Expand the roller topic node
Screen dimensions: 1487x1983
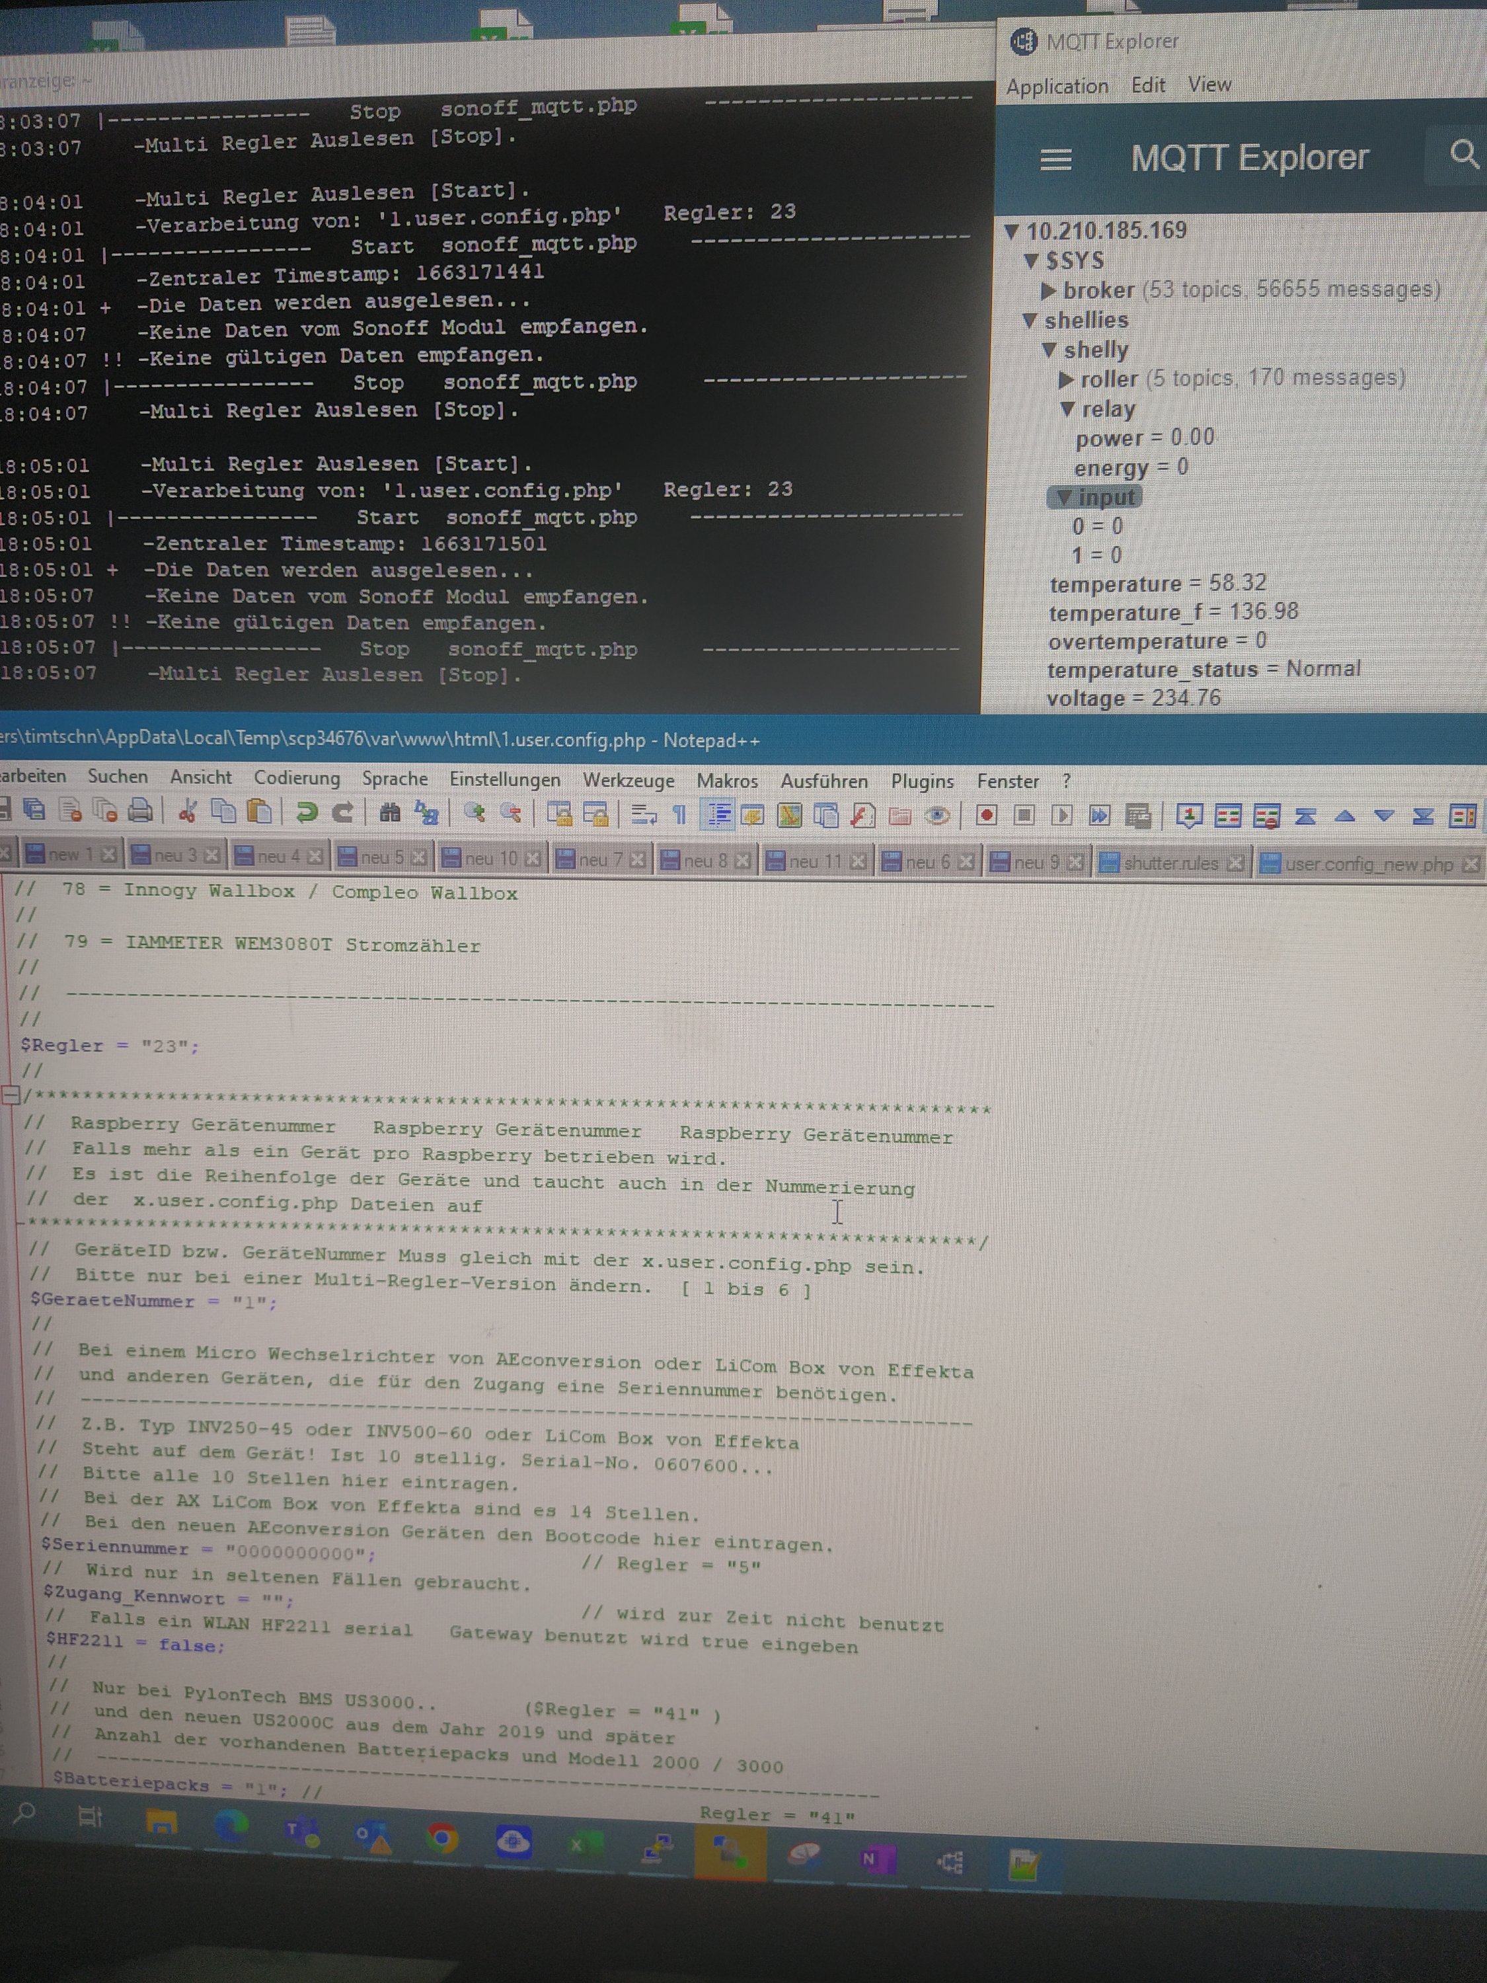tap(1066, 380)
